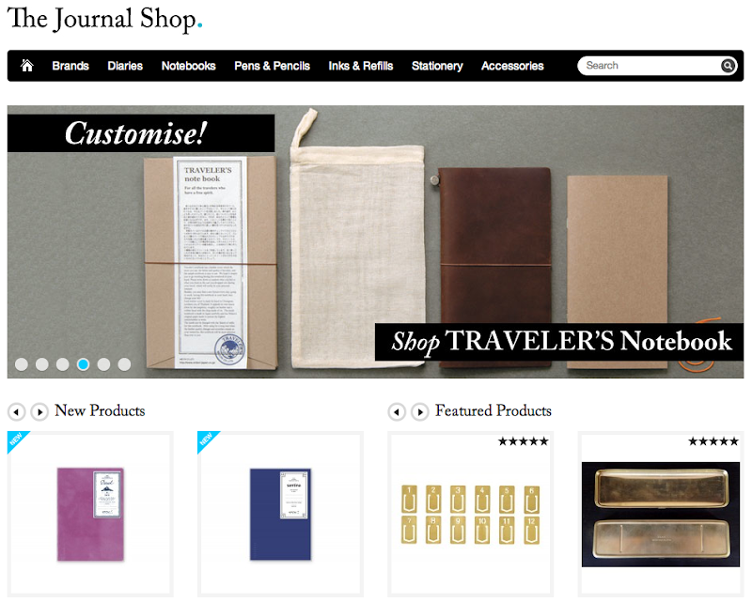Open the Accessories menu
This screenshot has width=752, height=602.
point(512,66)
